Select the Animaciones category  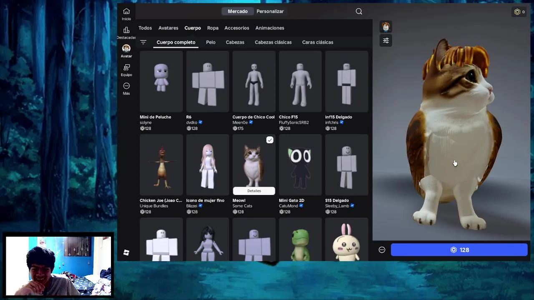pos(270,28)
